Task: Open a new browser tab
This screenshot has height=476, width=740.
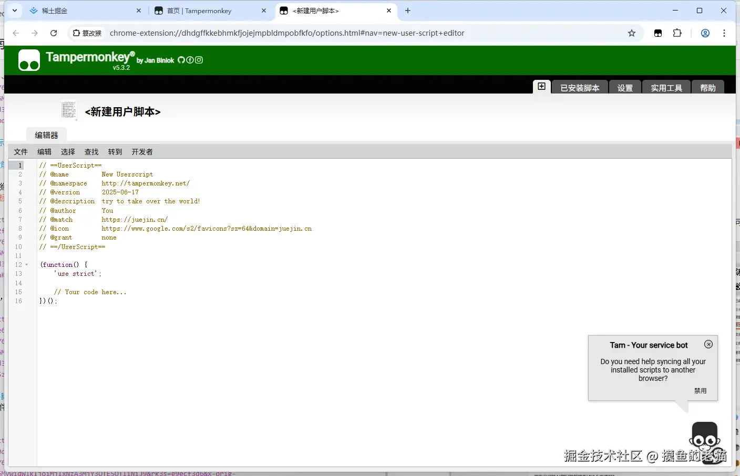Action: (408, 11)
